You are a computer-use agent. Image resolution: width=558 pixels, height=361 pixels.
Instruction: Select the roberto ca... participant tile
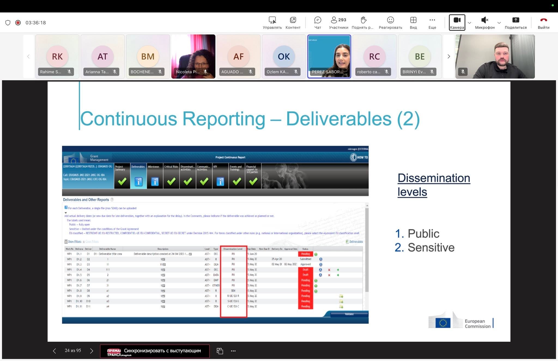coord(375,56)
